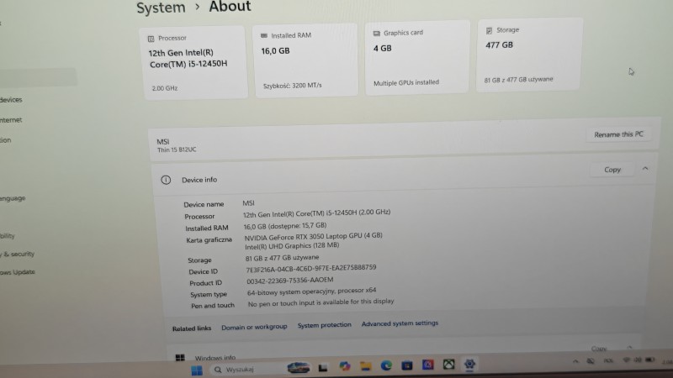Open the search highlight picture in taskbar
The height and width of the screenshot is (378, 673).
click(299, 368)
